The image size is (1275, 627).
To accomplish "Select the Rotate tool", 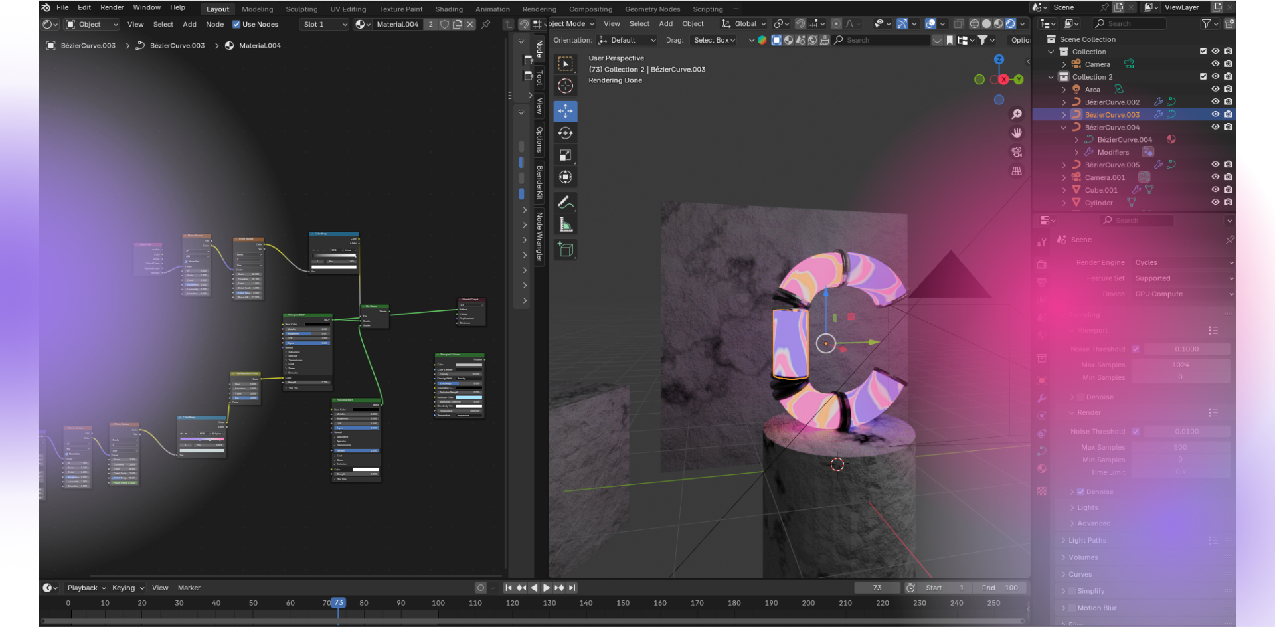I will (x=565, y=134).
